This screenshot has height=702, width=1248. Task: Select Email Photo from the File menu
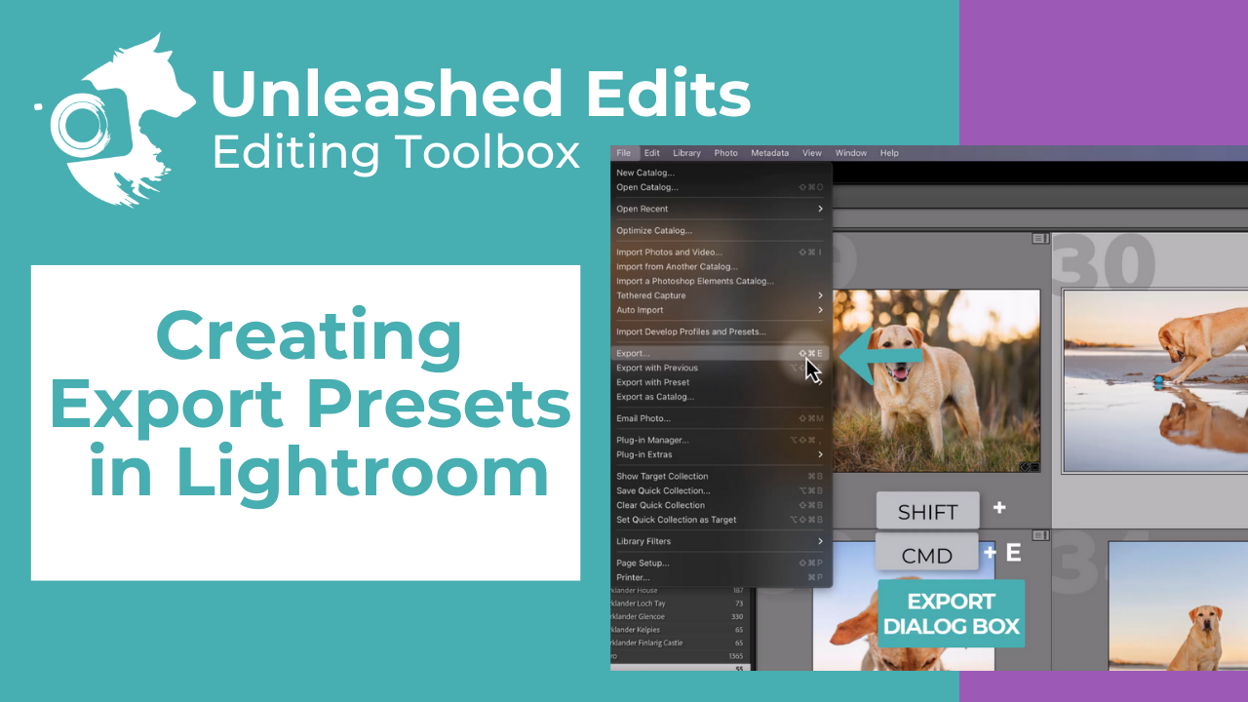click(x=721, y=418)
